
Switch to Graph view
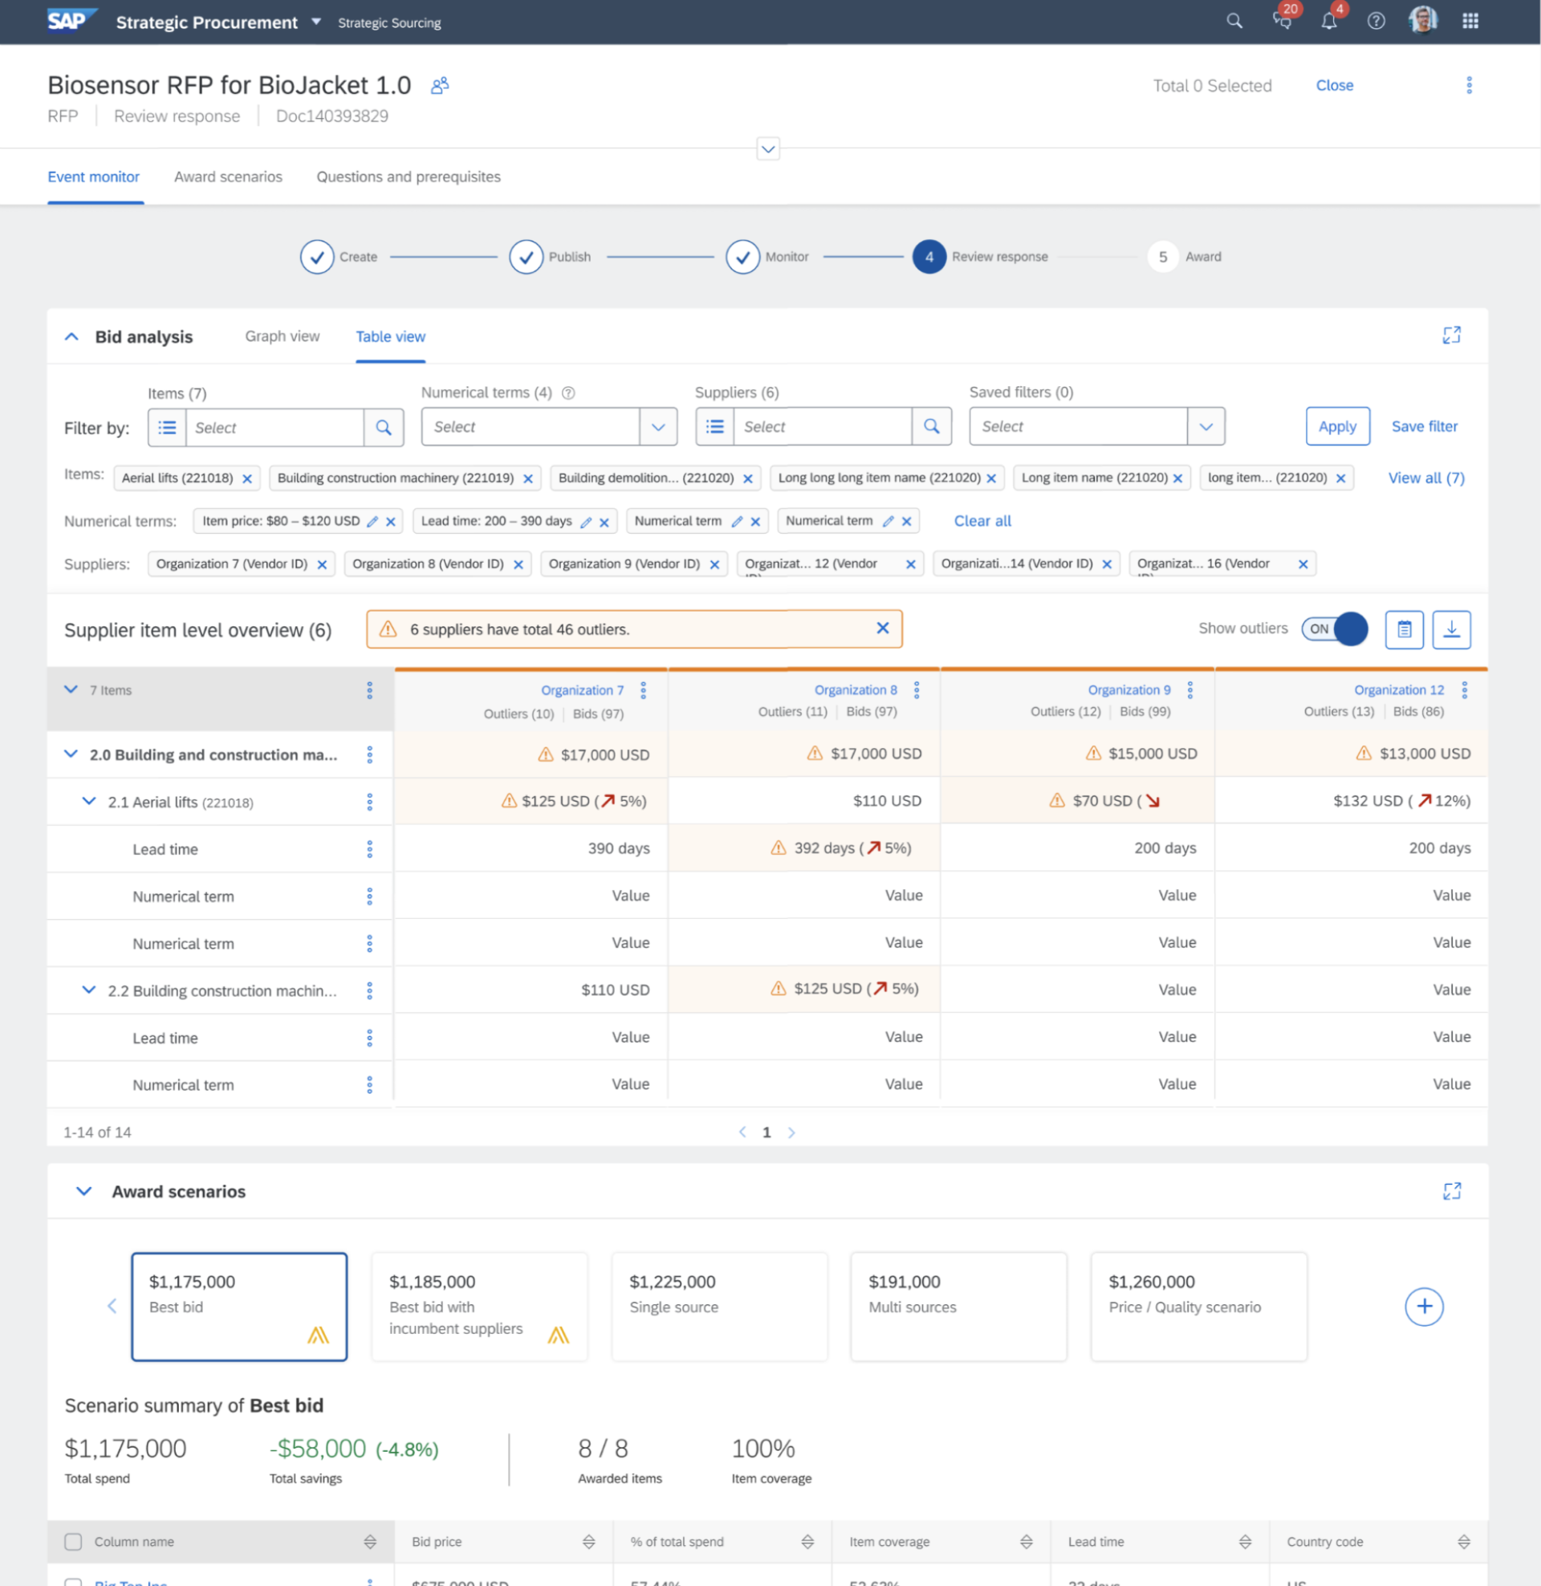pos(282,335)
